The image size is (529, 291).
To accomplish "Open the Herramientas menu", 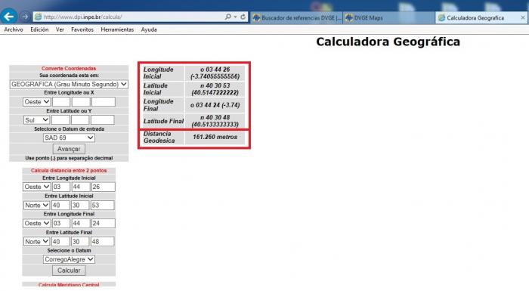I will tap(117, 29).
